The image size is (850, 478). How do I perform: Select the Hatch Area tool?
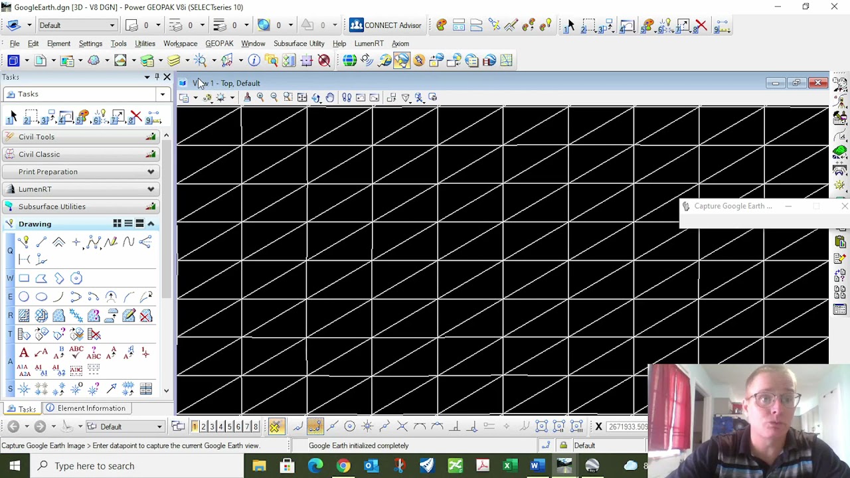tap(24, 316)
